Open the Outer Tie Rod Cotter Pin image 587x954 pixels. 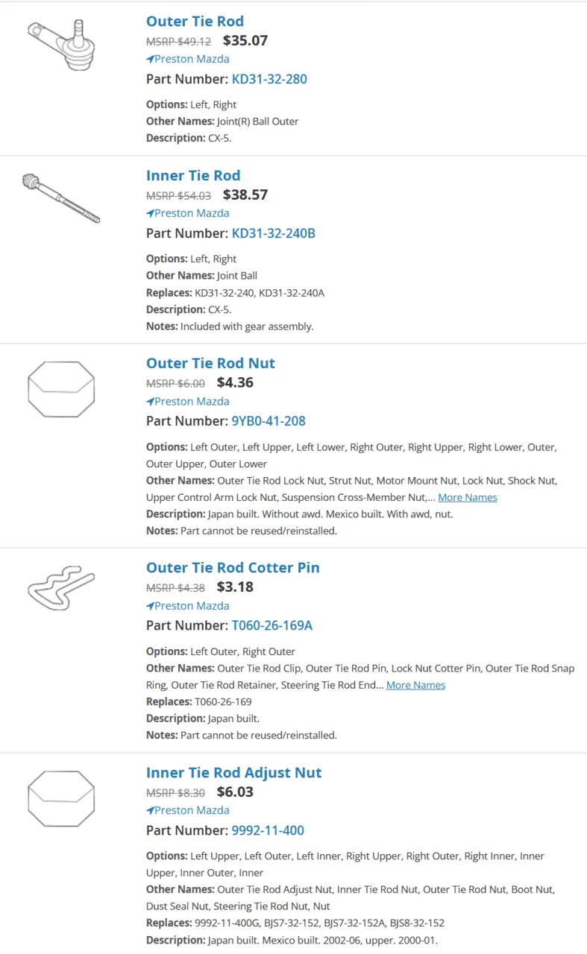61,587
